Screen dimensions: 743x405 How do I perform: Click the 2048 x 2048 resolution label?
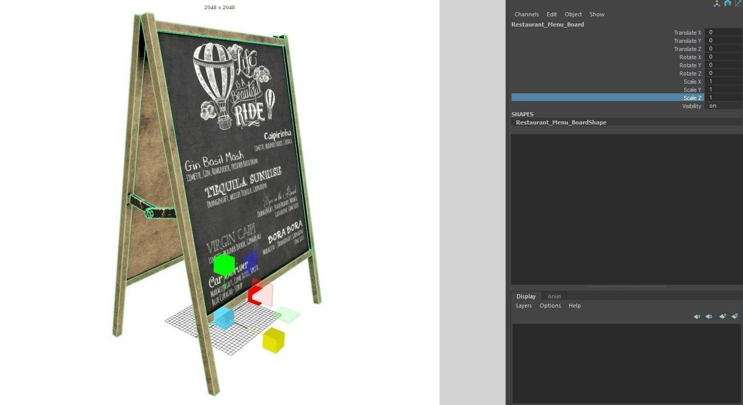point(219,7)
